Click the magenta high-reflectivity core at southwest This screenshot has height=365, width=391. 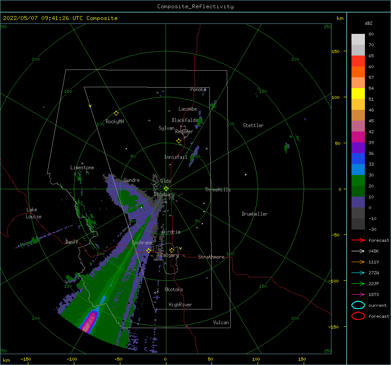89,322
